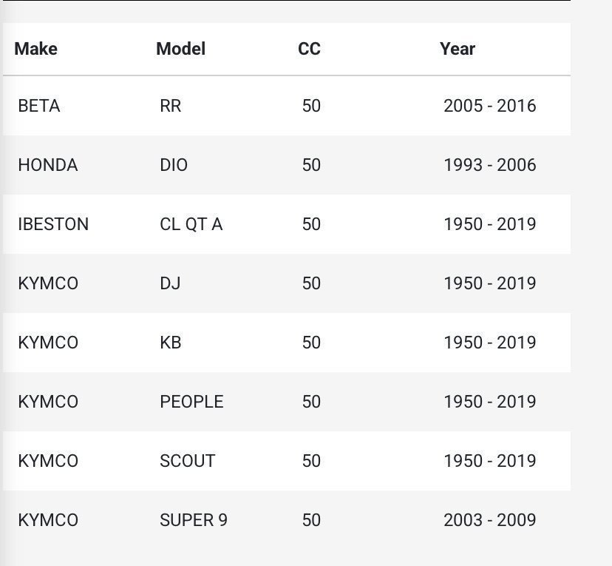The image size is (612, 566).
Task: Click the 2005 - 2016 year range
Action: click(489, 106)
